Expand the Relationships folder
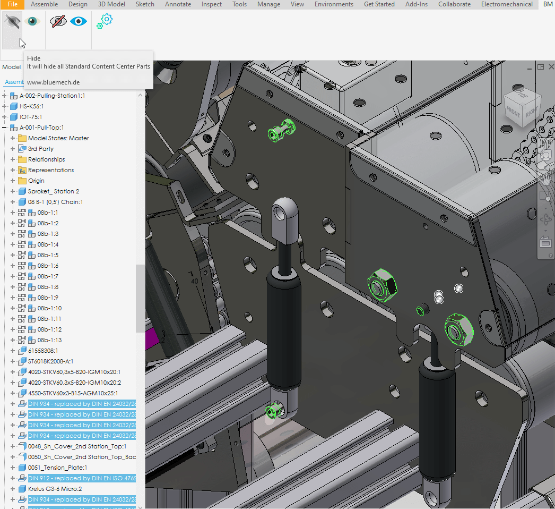The width and height of the screenshot is (555, 509). [x=13, y=159]
